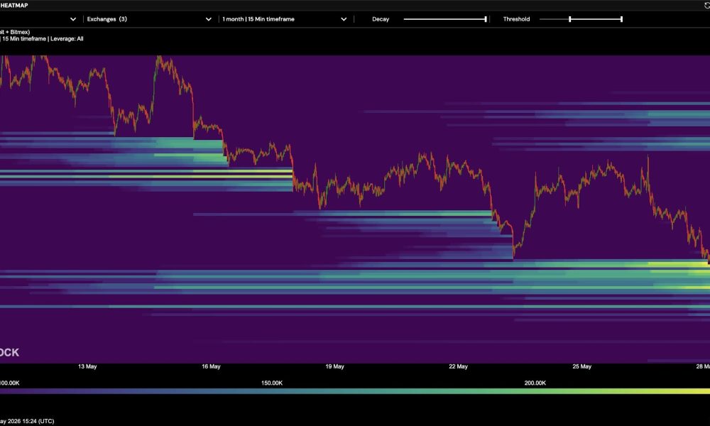Image resolution: width=710 pixels, height=426 pixels.
Task: Click the 100.00K legend value
Action: [x=9, y=383]
